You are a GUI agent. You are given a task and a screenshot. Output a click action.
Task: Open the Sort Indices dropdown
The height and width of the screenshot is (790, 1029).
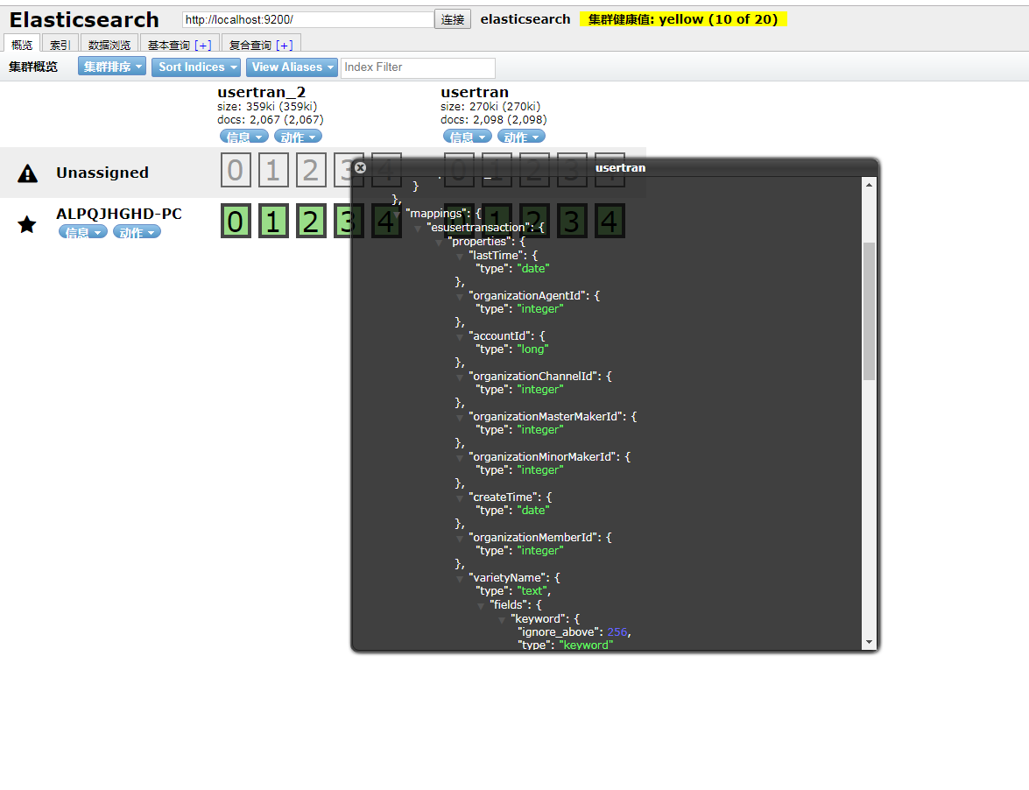point(196,67)
